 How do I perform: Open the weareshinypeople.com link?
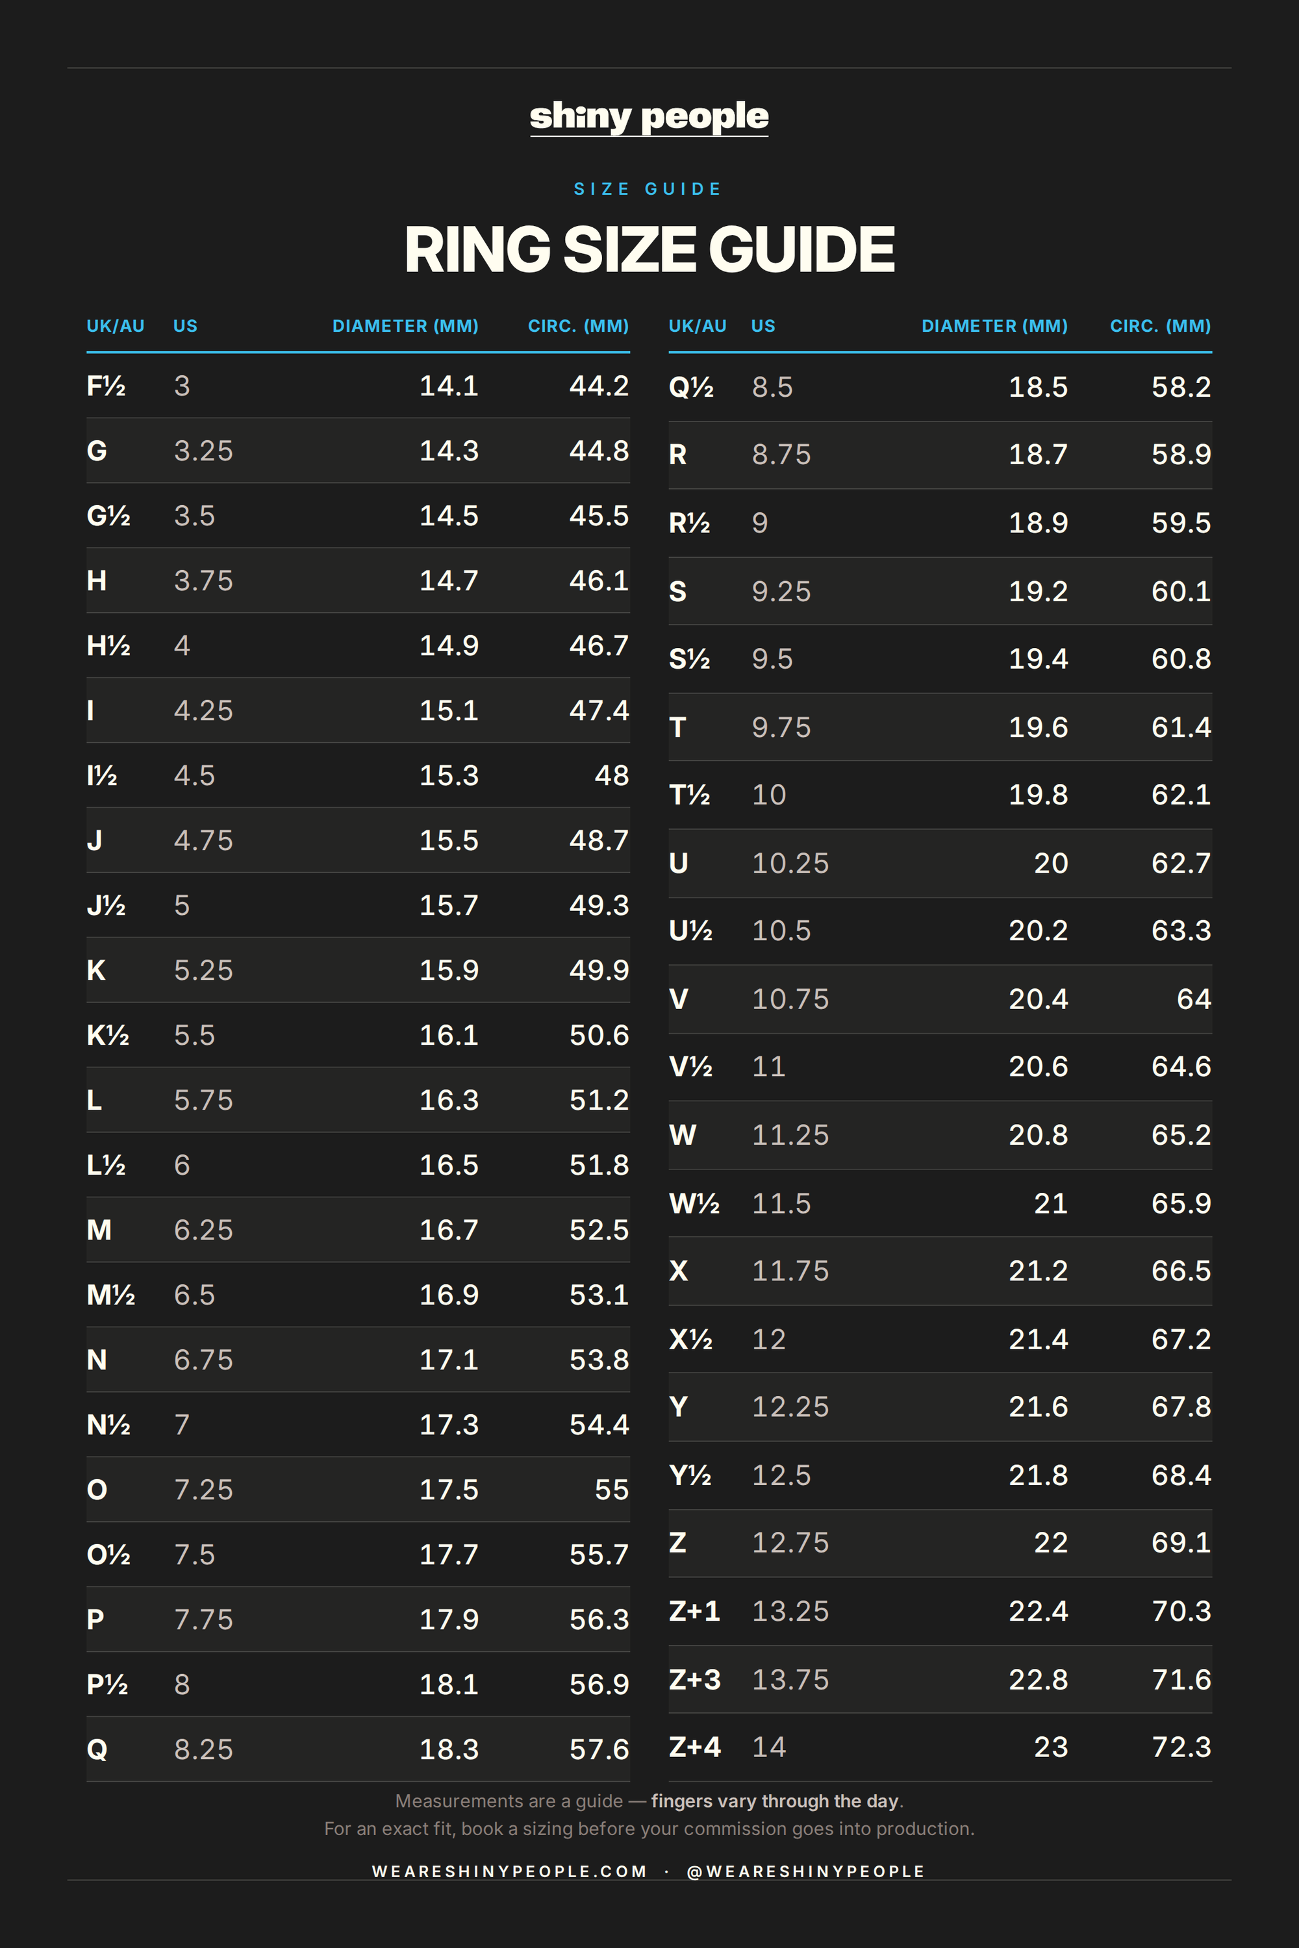click(x=509, y=1871)
